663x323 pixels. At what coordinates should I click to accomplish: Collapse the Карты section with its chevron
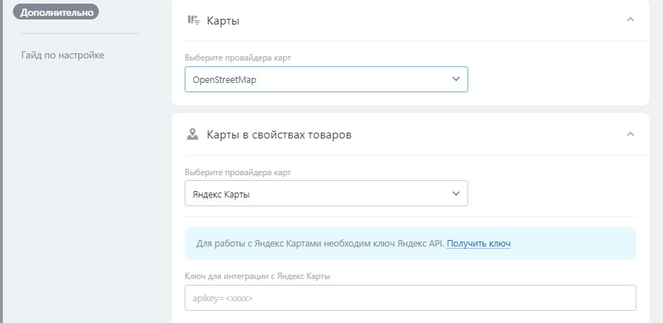pyautogui.click(x=631, y=20)
